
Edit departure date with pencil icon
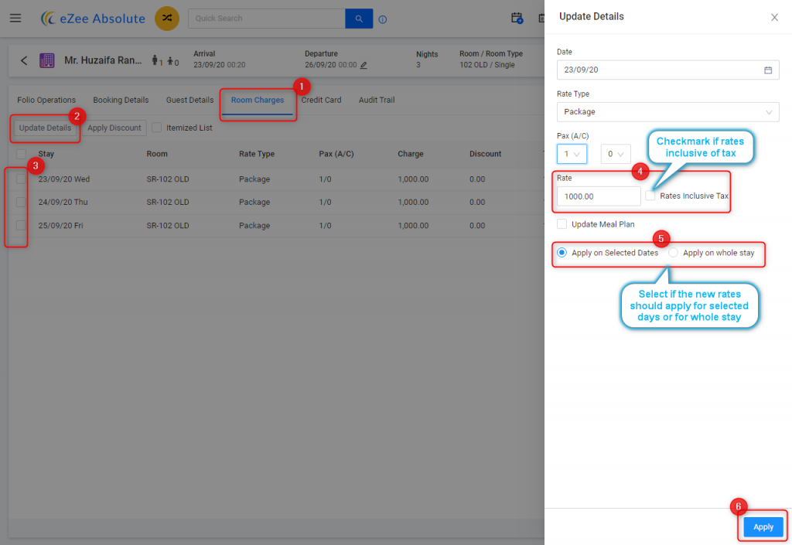(364, 65)
